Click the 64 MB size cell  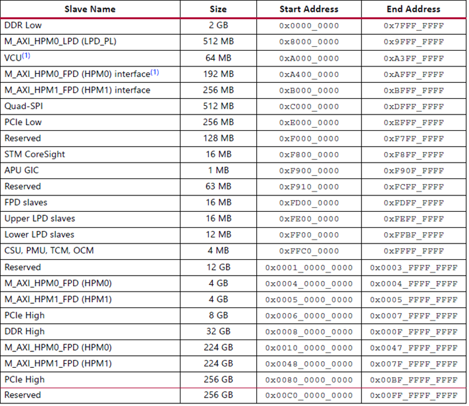[x=218, y=58]
